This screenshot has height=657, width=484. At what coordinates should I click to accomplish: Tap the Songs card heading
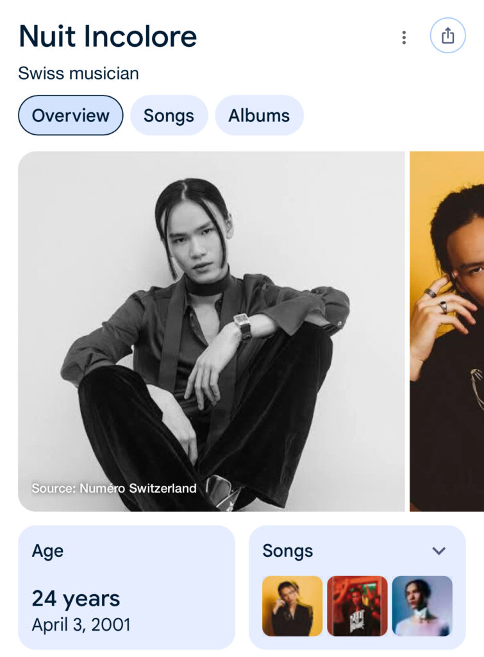click(288, 551)
